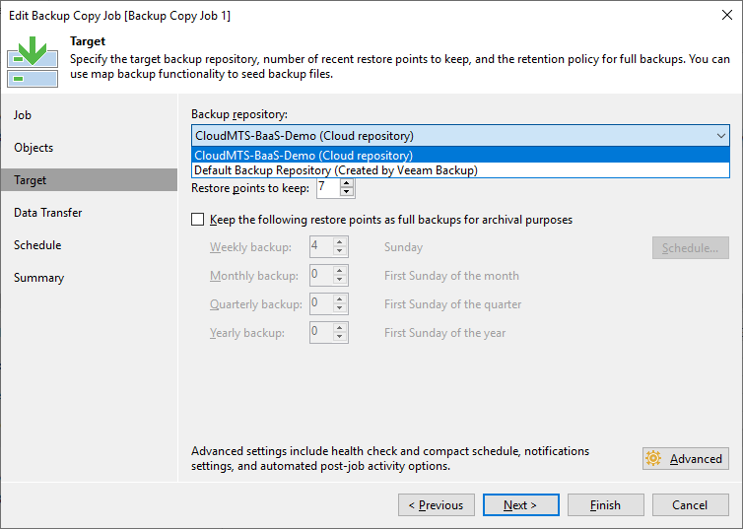Go to the Objects wizard step
743x529 pixels.
click(x=34, y=148)
